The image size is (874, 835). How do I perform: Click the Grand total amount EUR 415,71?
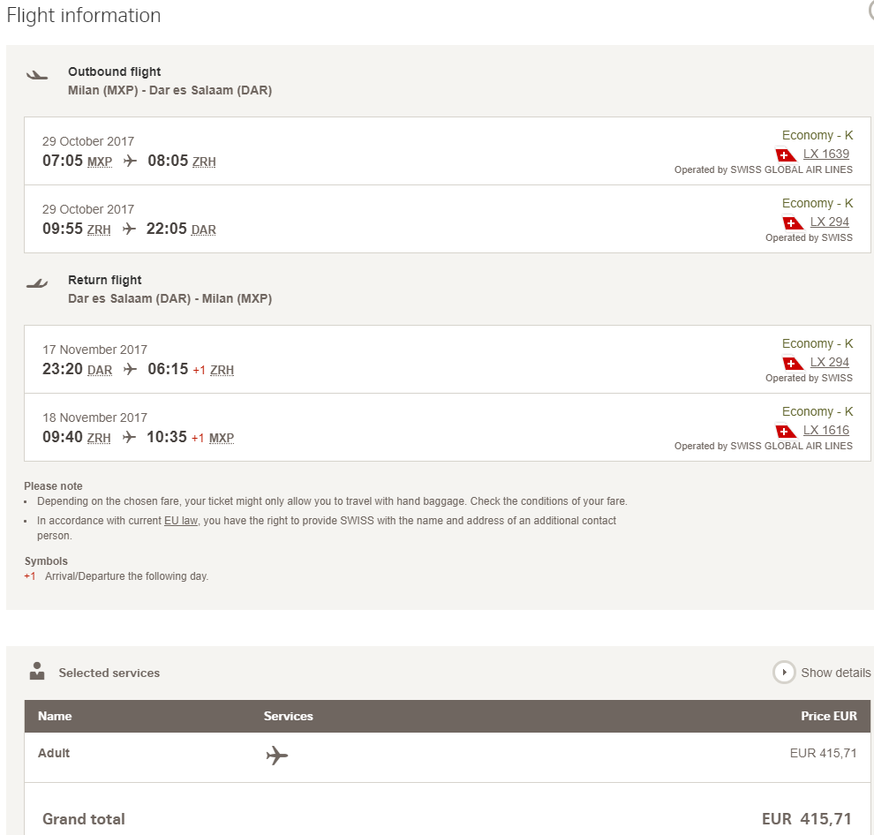point(807,819)
